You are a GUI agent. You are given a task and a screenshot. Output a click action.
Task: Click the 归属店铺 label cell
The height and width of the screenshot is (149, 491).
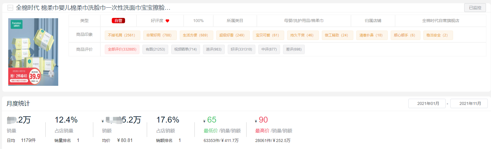(x=373, y=21)
